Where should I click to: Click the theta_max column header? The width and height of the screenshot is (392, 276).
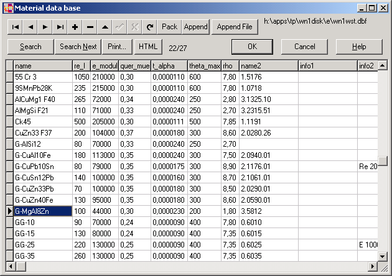pyautogui.click(x=205, y=66)
